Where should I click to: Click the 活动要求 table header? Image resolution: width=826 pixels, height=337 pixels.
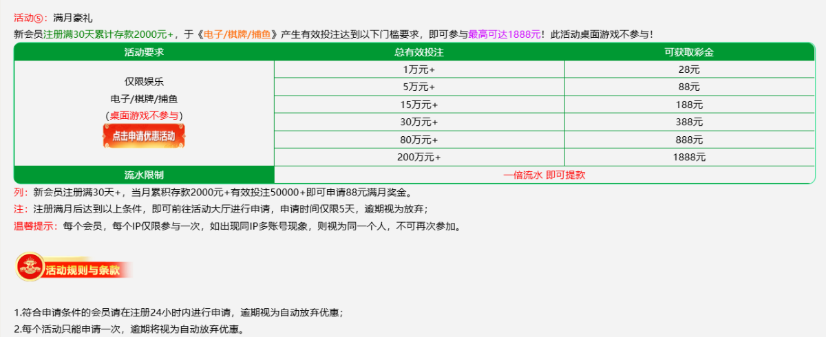[144, 52]
